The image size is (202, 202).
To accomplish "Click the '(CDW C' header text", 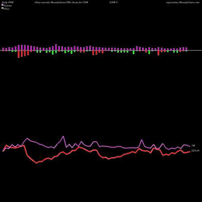I will coord(114,2).
